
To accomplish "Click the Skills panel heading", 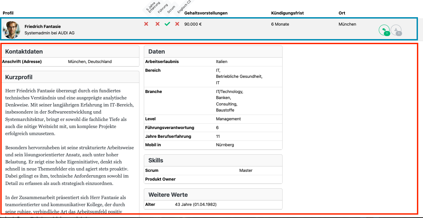I will (x=156, y=160).
